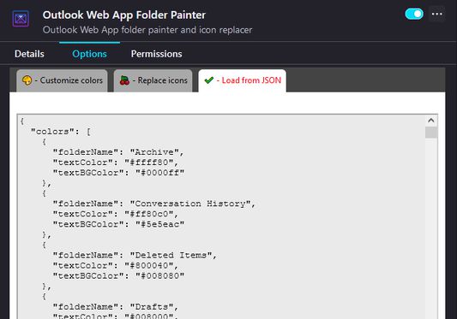The width and height of the screenshot is (457, 319).
Task: Click the green checkmark on Load from JSON
Action: click(x=209, y=80)
